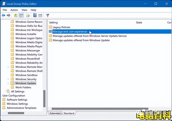172x121 pixels.
Task: Expand the Windows Remote Management node
Action: coord(8,67)
